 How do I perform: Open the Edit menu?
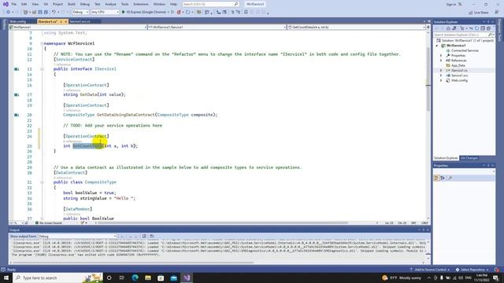click(24, 4)
